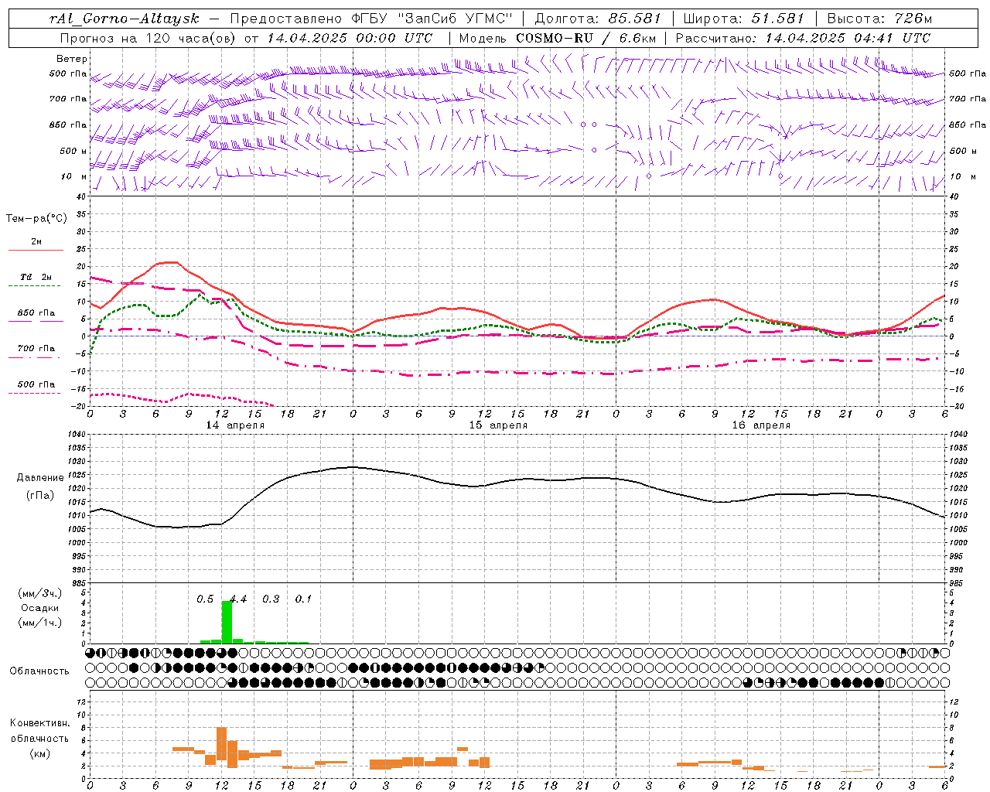The image size is (990, 792).
Task: Click the 700 гПа entry in the temperature legend
Action: coord(36,349)
